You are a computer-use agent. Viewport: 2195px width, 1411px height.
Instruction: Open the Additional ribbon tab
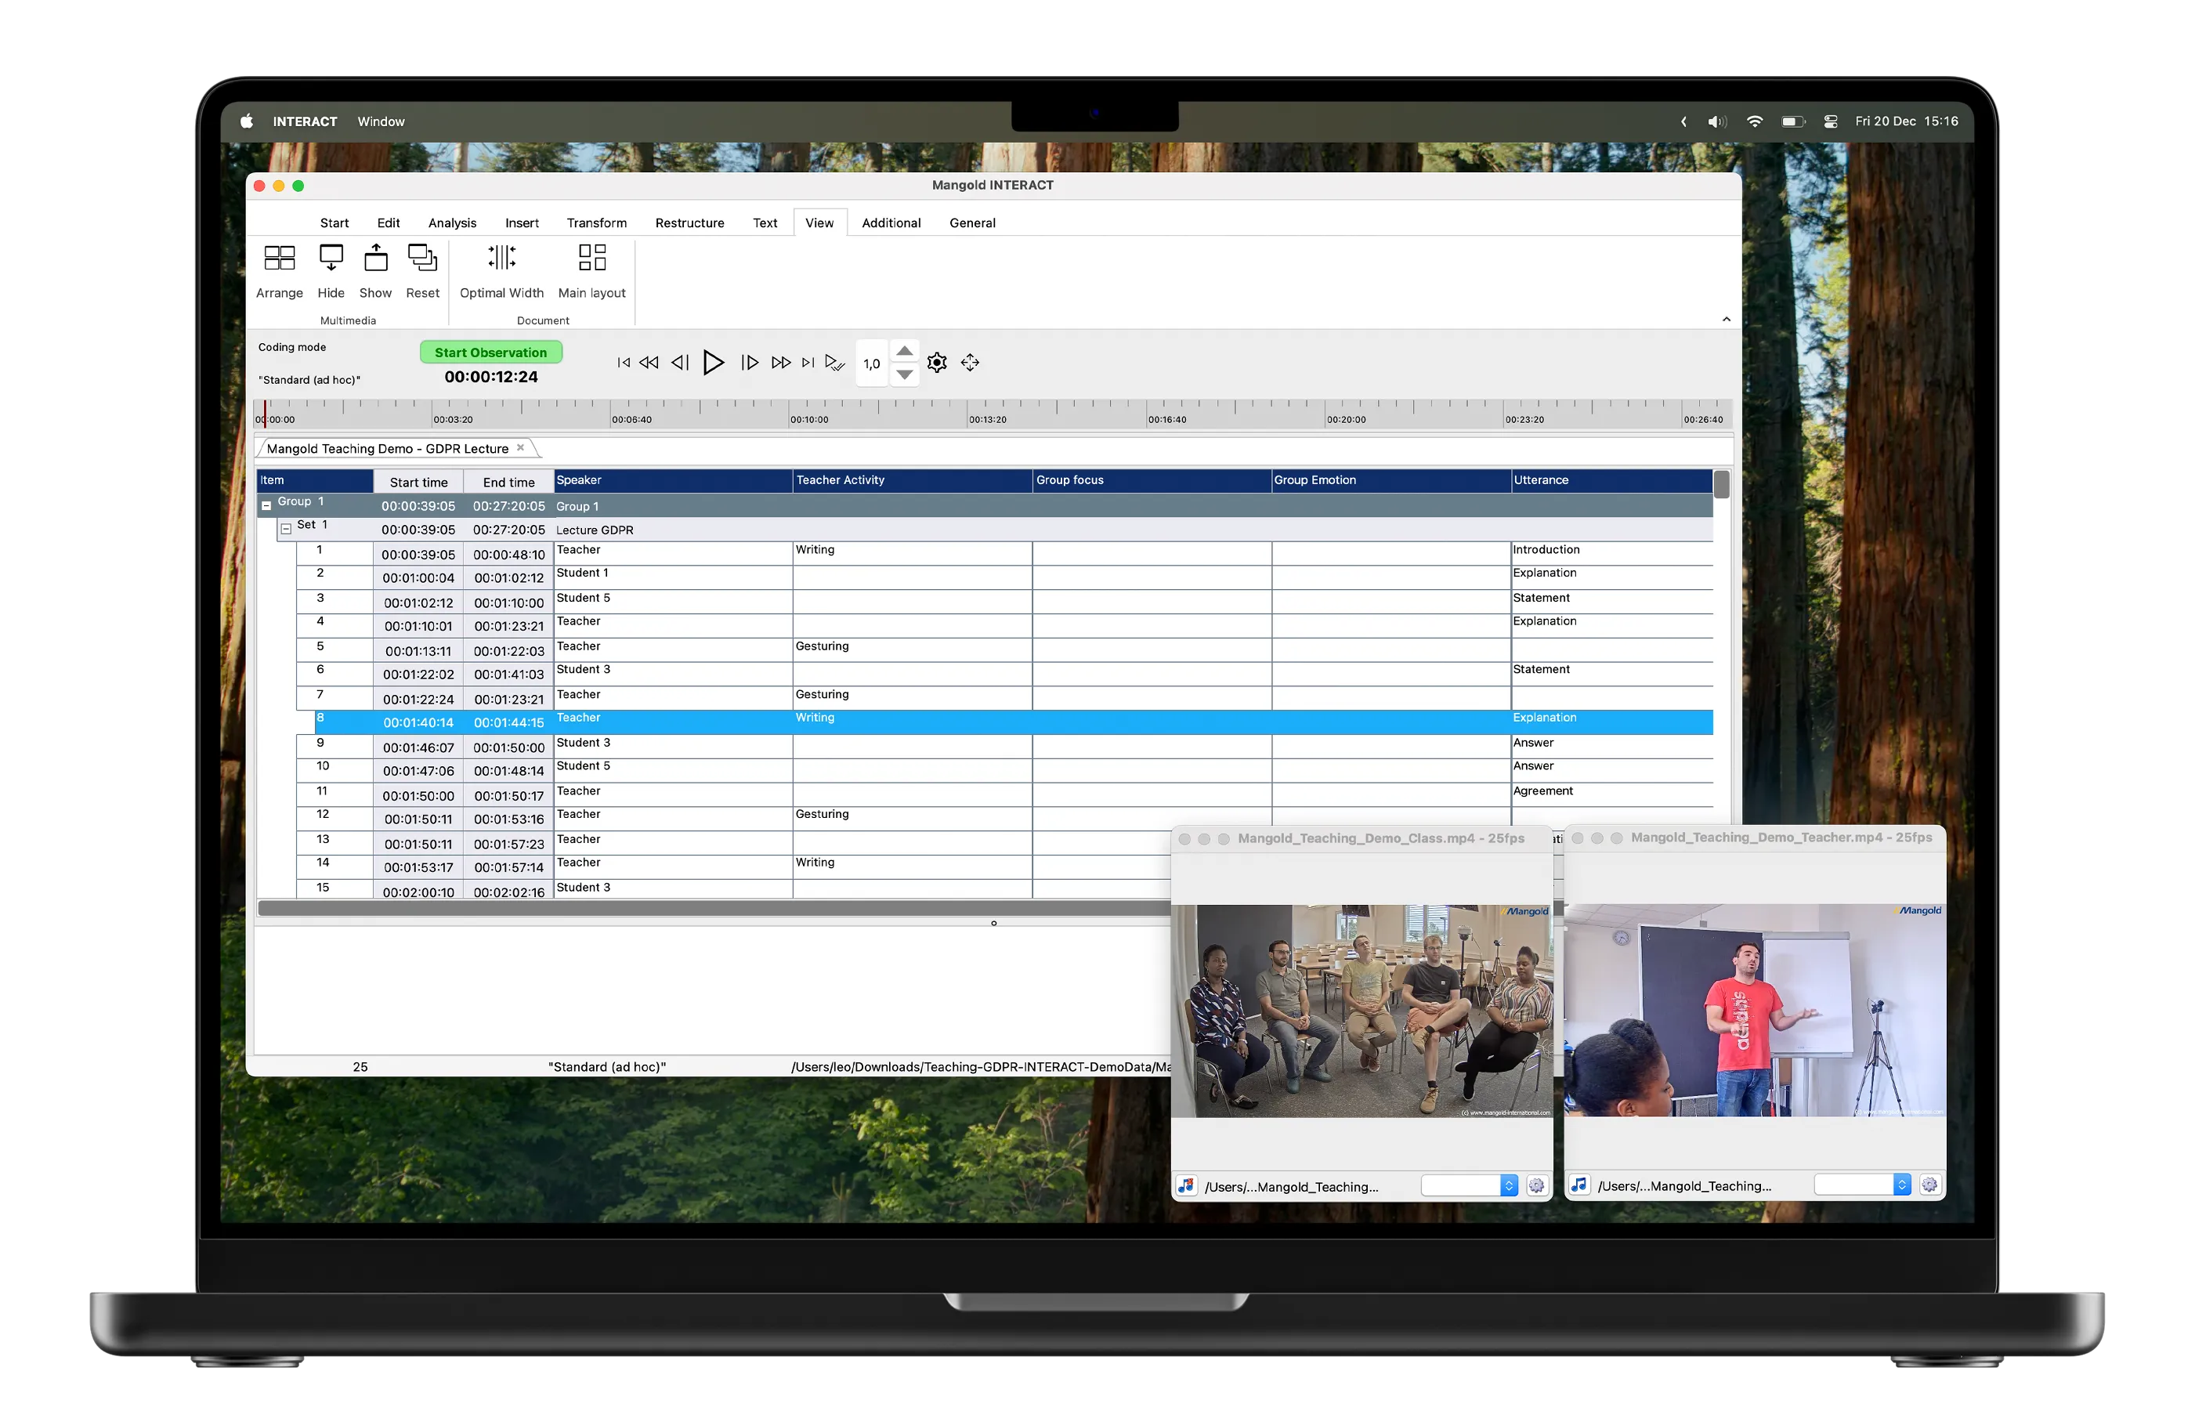(891, 223)
